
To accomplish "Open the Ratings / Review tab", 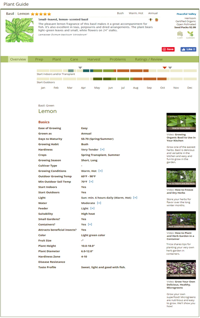I will click(x=149, y=59).
